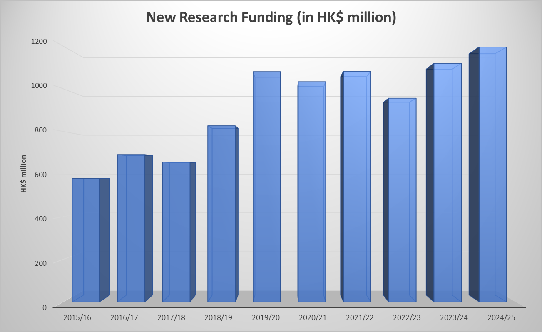This screenshot has height=332, width=542.
Task: Select the HK$ million vertical axis title
Action: tap(24, 174)
